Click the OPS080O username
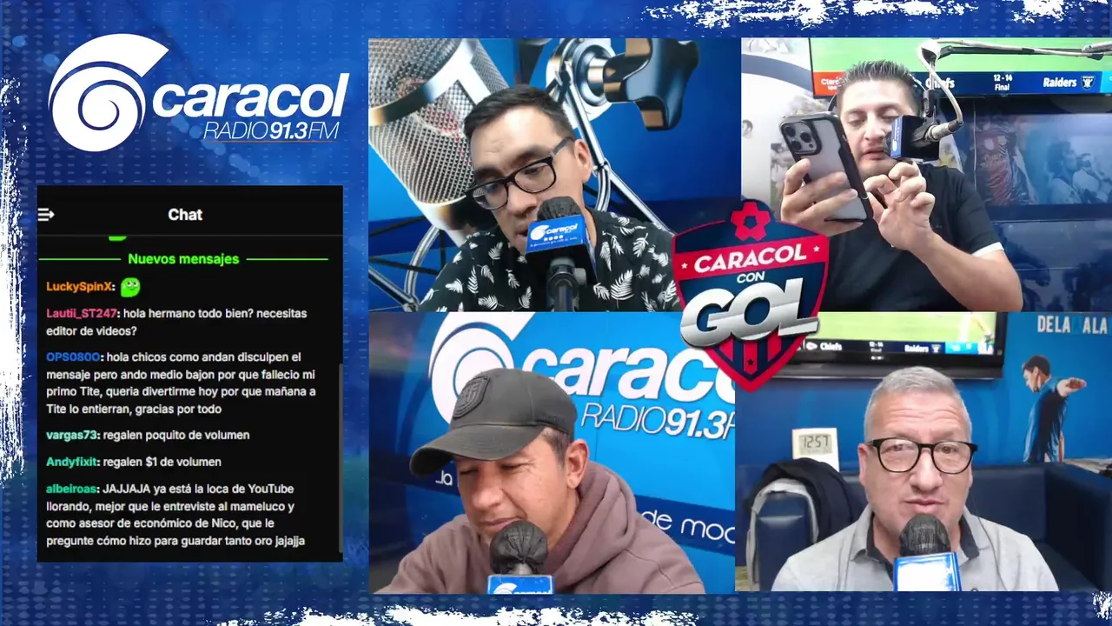The height and width of the screenshot is (626, 1112). (x=74, y=356)
